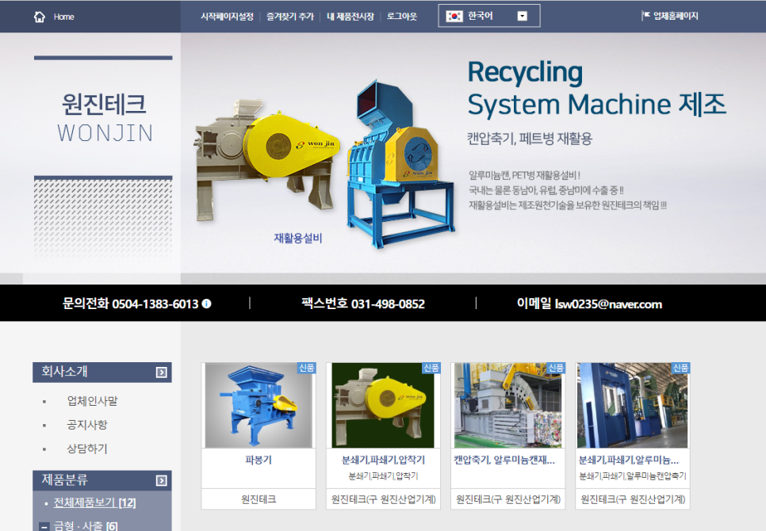The width and height of the screenshot is (766, 531).
Task: Click the phone number 0504-1383-6013
Action: [x=155, y=304]
